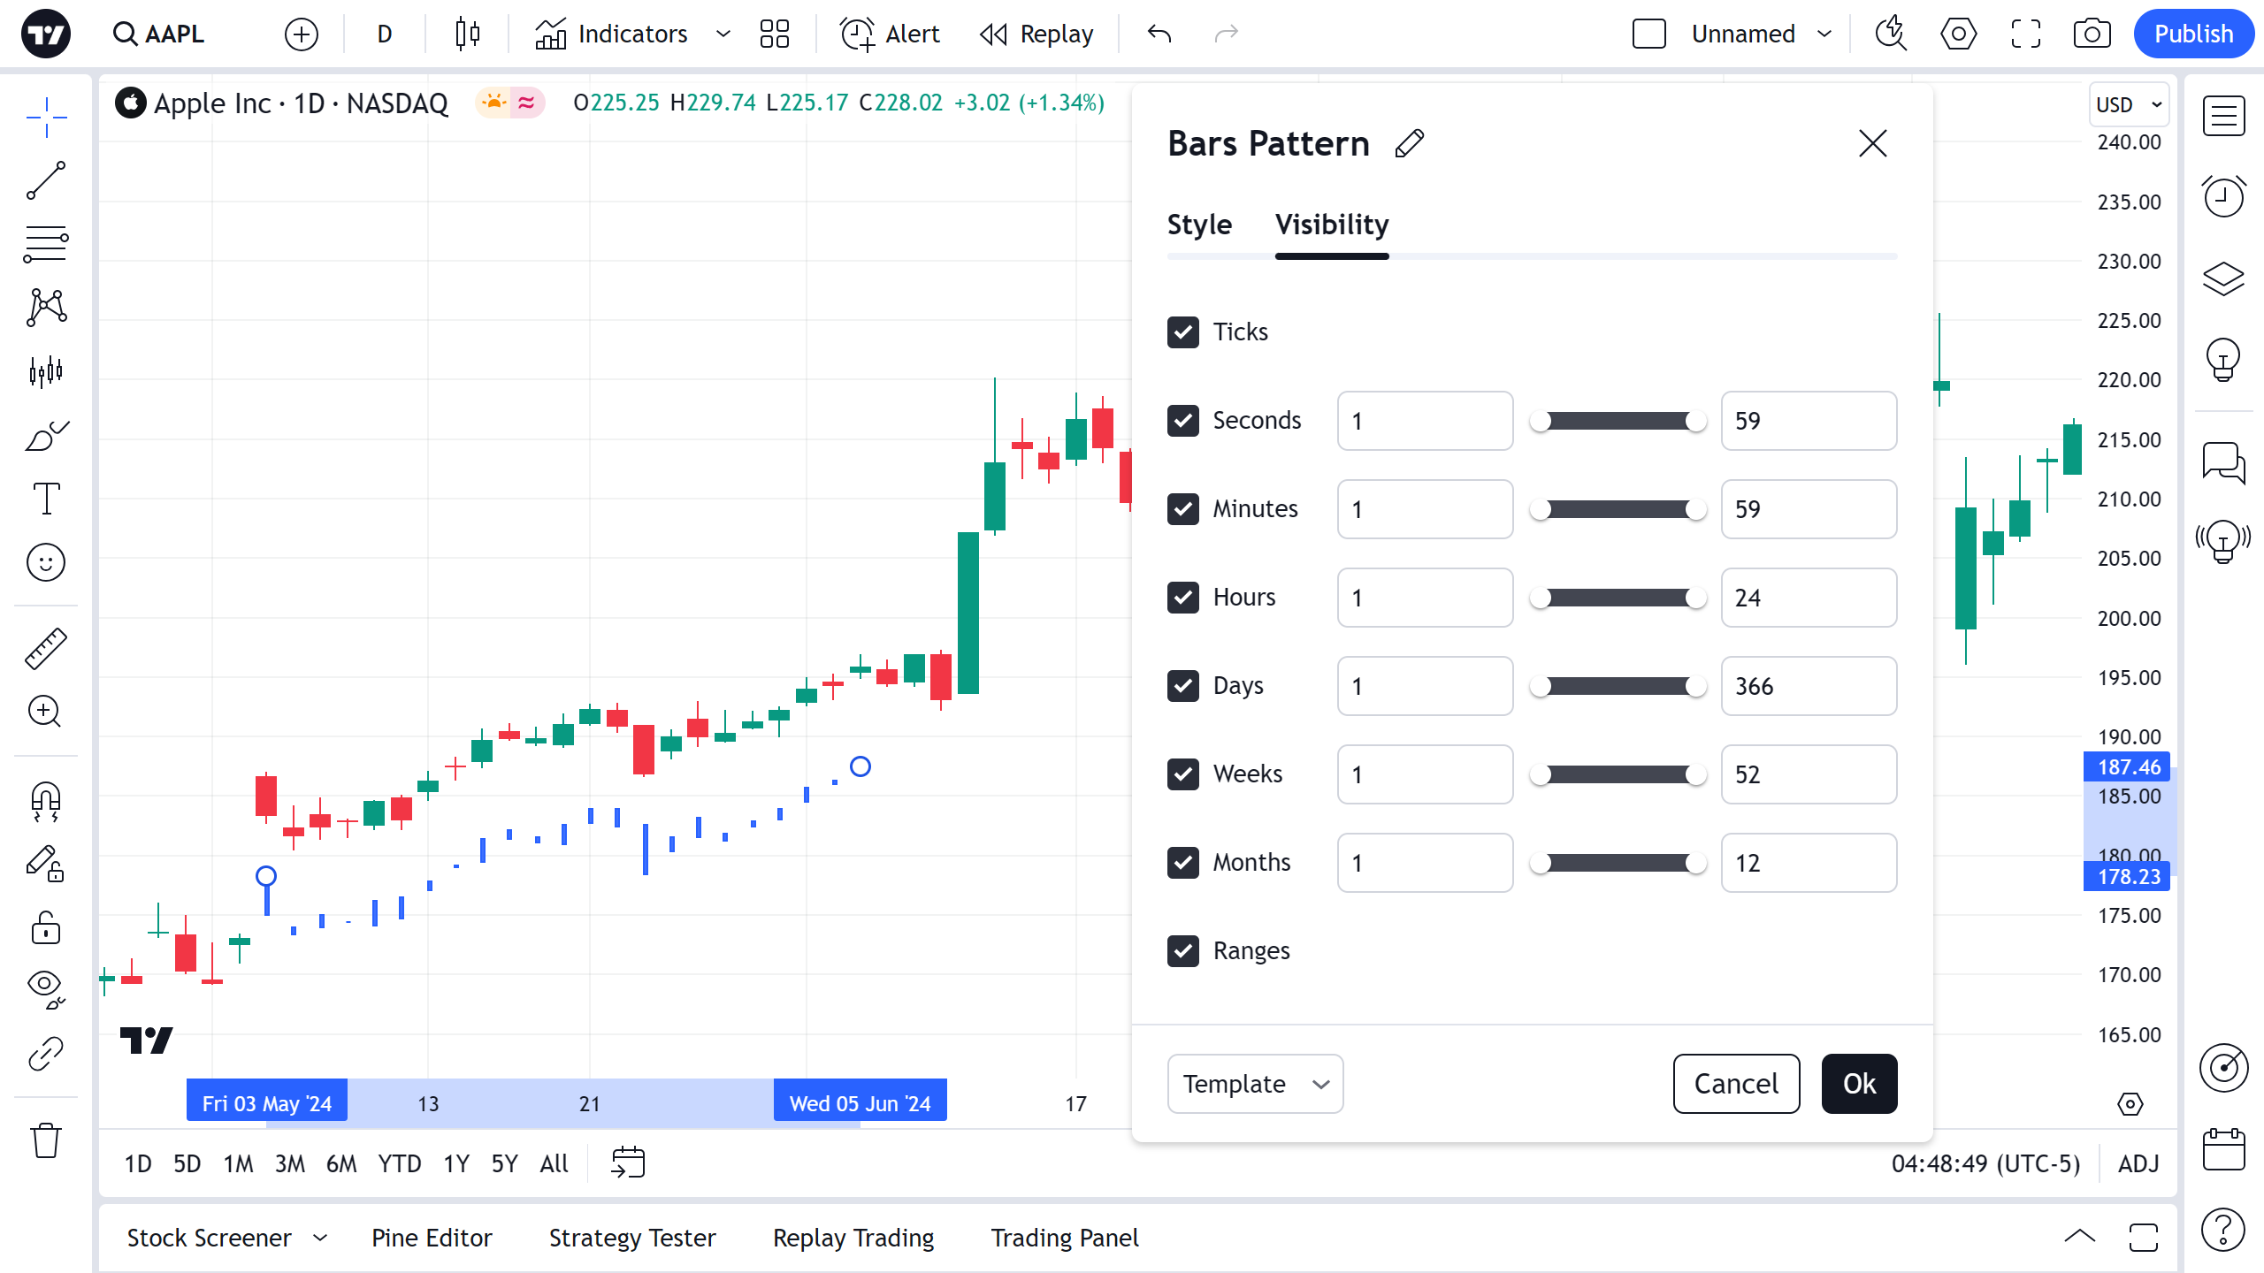Click the Weeks maximum value field
Image resolution: width=2264 pixels, height=1273 pixels.
1809,774
